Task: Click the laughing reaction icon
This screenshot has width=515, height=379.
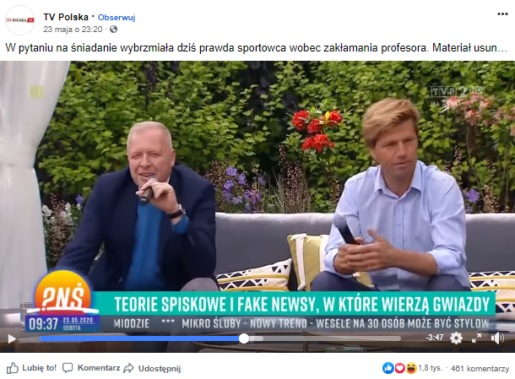Action: (411, 368)
